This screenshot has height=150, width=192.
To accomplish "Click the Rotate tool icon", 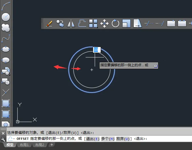I will tap(115, 23).
